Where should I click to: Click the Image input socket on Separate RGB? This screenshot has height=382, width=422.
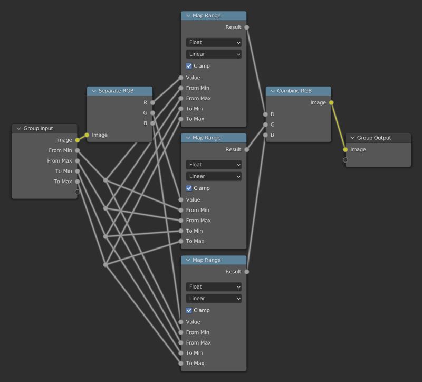pos(86,135)
